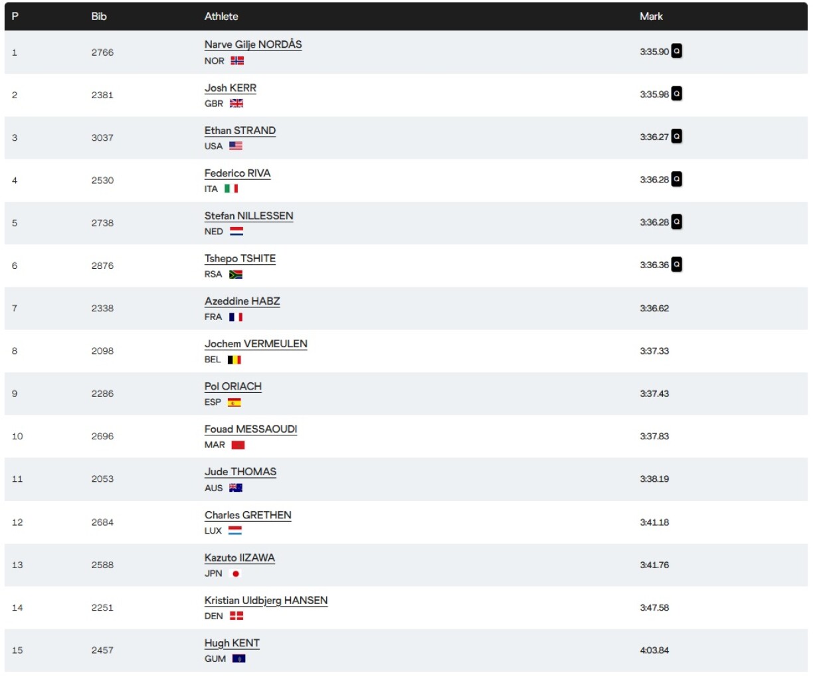The image size is (813, 677).
Task: Click the Q badge next to Tshepo Tshite's mark
Action: click(676, 265)
